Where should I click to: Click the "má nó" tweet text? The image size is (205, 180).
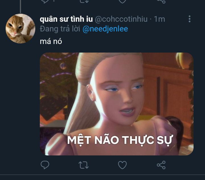pyautogui.click(x=51, y=41)
